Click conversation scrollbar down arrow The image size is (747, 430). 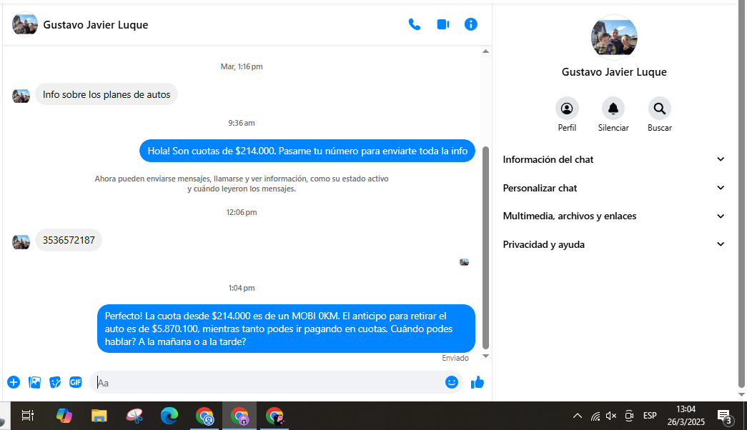click(x=485, y=356)
